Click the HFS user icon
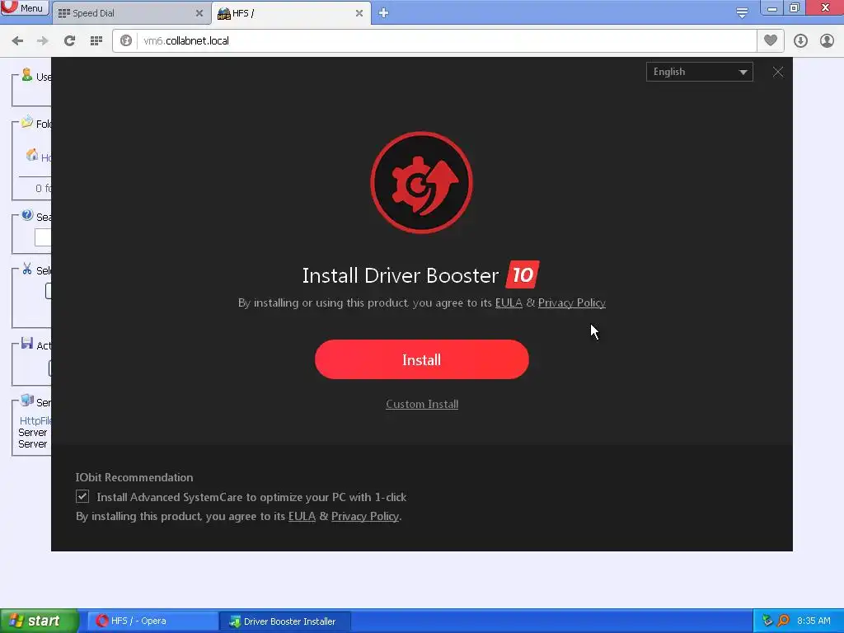 pos(26,75)
